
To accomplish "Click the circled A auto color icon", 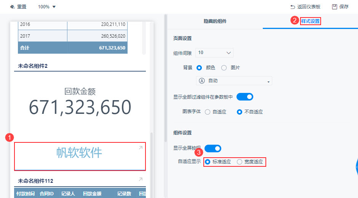I will click(x=202, y=81).
